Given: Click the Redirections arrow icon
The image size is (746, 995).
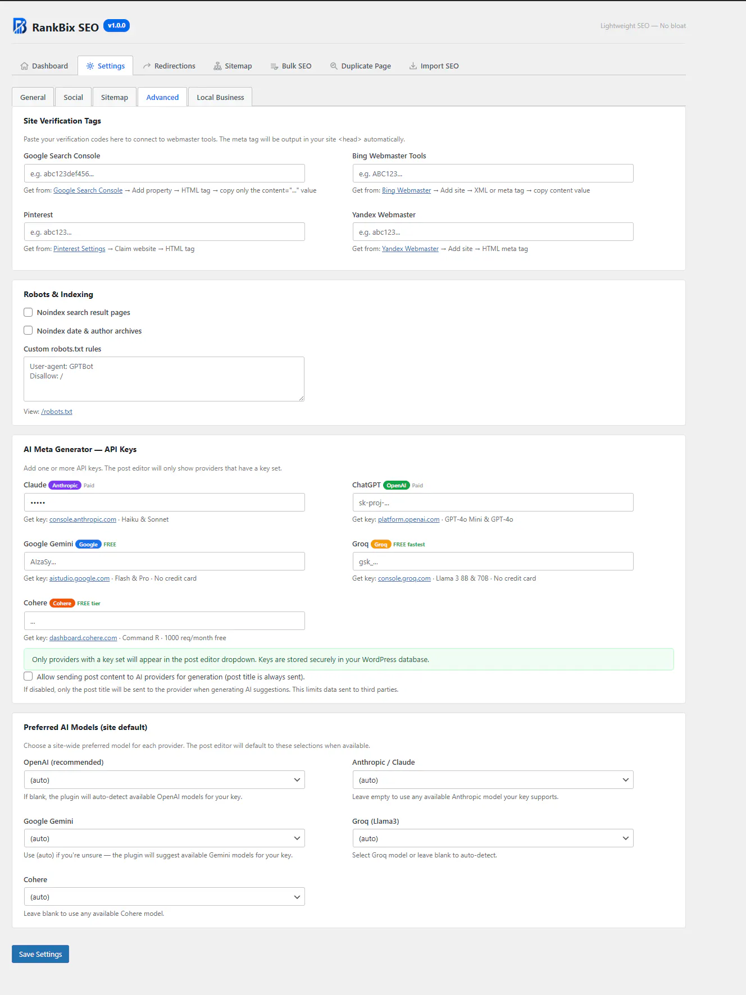Looking at the screenshot, I should pyautogui.click(x=147, y=66).
